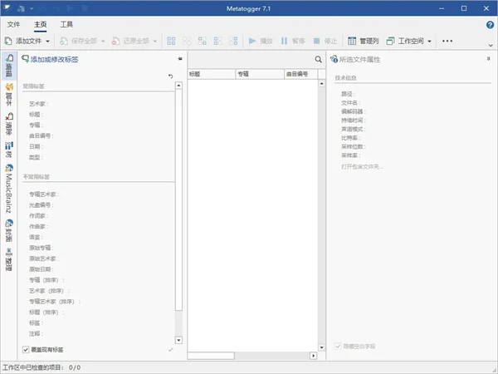The width and height of the screenshot is (498, 374).
Task: Sort by the 标题 column header
Action: (212, 74)
